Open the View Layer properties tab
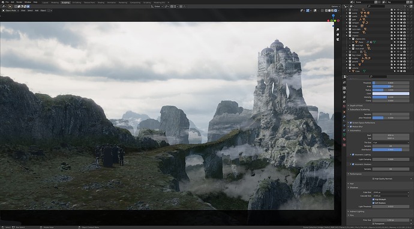 (x=344, y=97)
